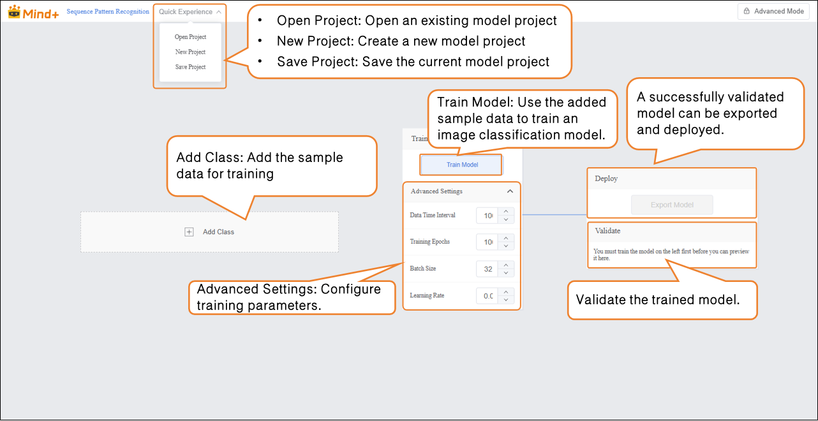This screenshot has height=421, width=818.
Task: Open the Sequence Pattern Recognition link
Action: click(108, 11)
